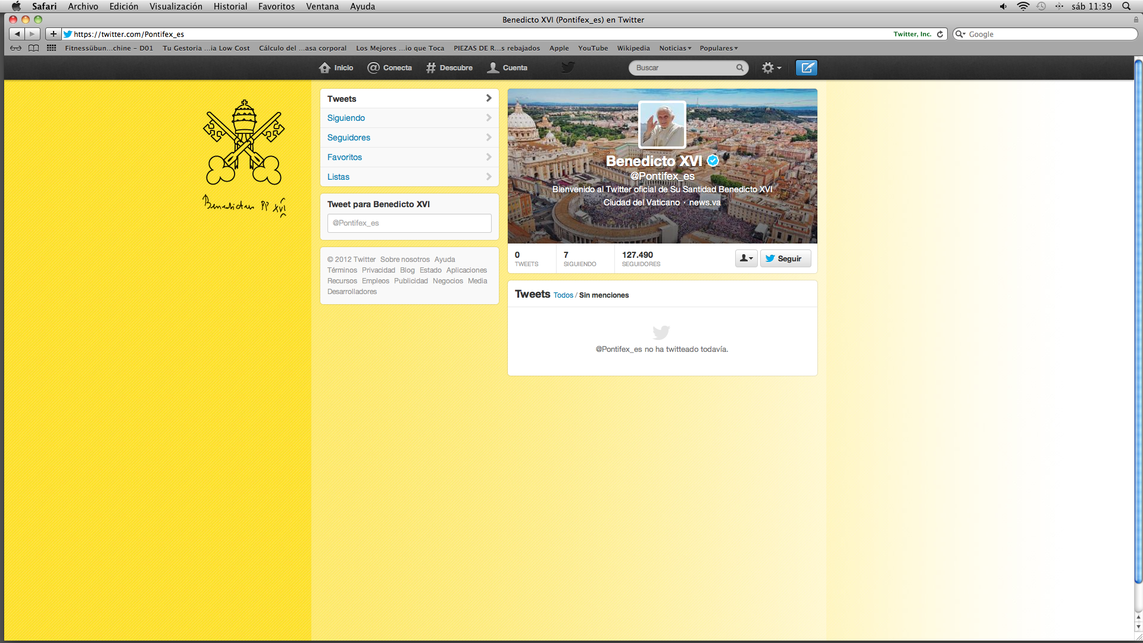Open the Visualización menu
Image resolution: width=1143 pixels, height=643 pixels.
(176, 6)
